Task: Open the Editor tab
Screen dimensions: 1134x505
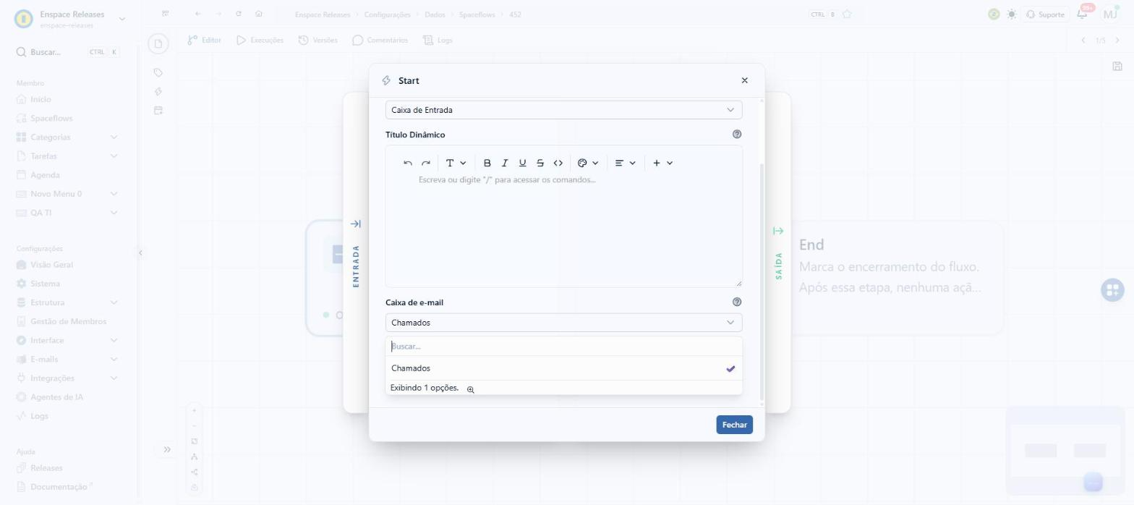Action: (x=204, y=41)
